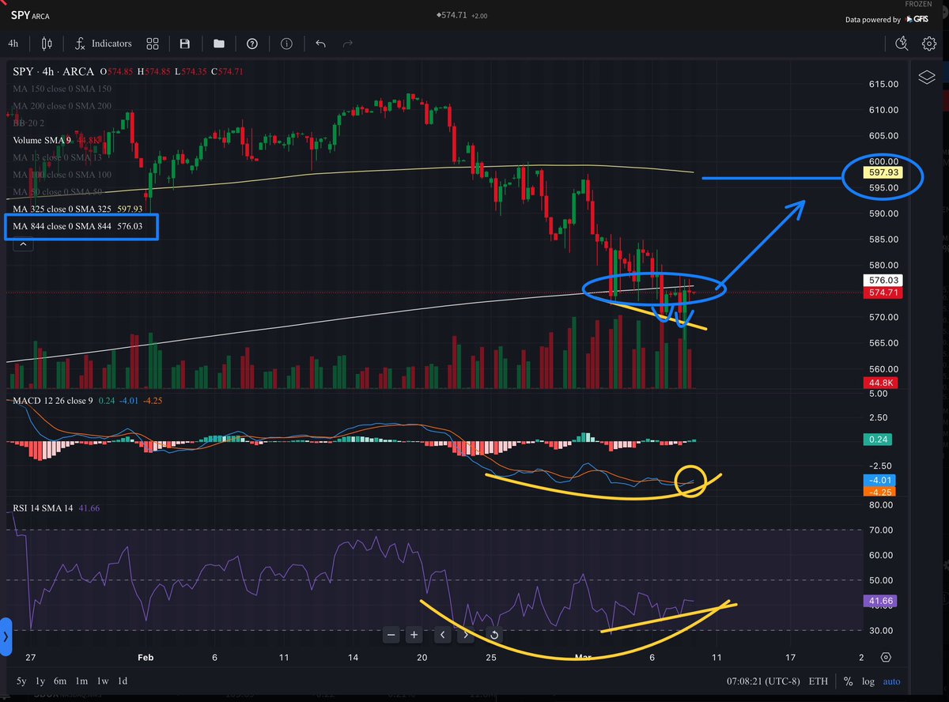Click the Indicators label in the toolbar
The width and height of the screenshot is (949, 702).
112,44
